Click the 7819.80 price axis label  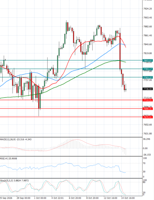pyautogui.click(x=148, y=53)
